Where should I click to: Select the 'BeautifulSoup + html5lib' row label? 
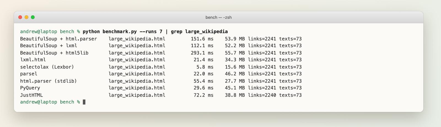(54, 53)
